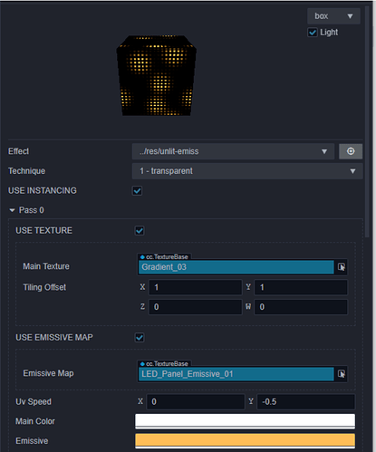
Task: Open the box preview shape dropdown
Action: (x=333, y=16)
